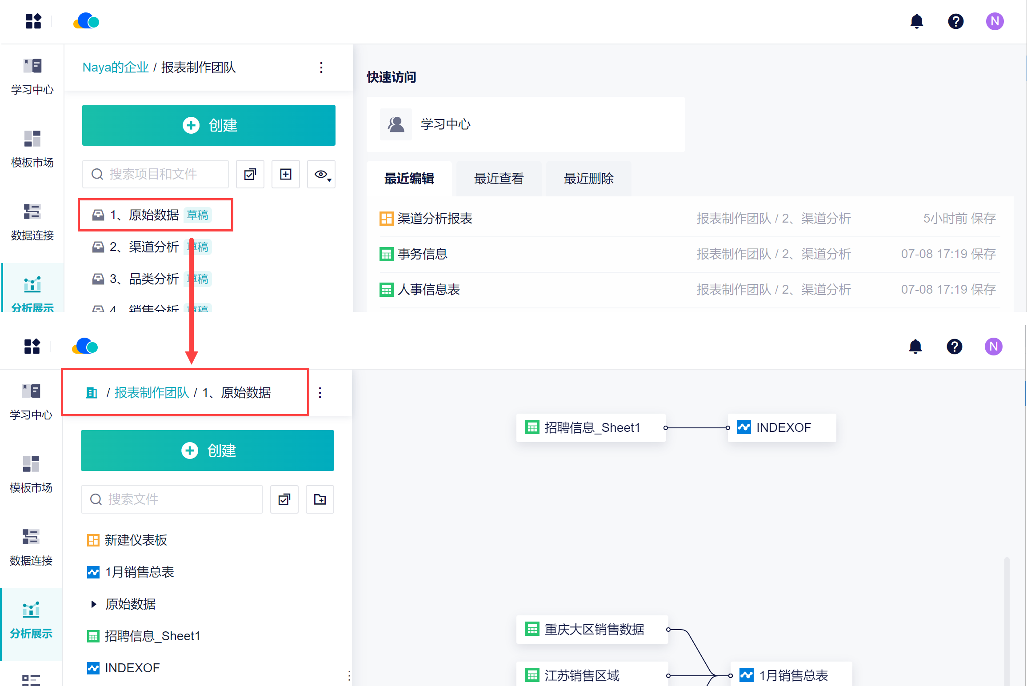Click the enterprise building icon in breadcrumb
The height and width of the screenshot is (686, 1027).
pos(92,393)
